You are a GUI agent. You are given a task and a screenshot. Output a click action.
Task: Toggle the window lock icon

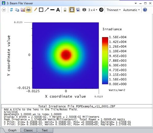click(65, 10)
